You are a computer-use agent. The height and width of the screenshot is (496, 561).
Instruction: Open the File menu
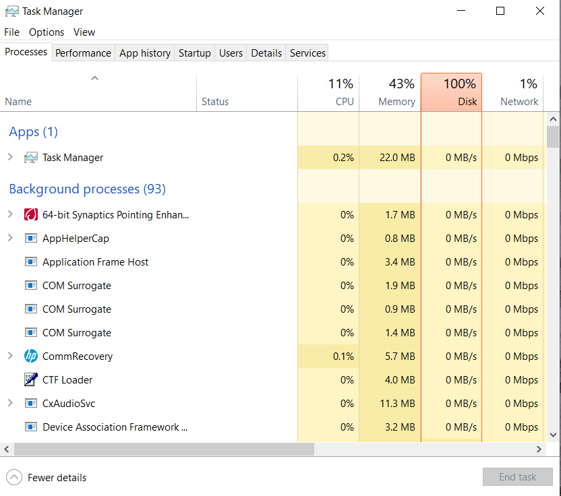tap(12, 32)
